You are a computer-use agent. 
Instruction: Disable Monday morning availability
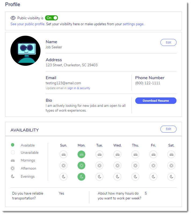[82, 154]
